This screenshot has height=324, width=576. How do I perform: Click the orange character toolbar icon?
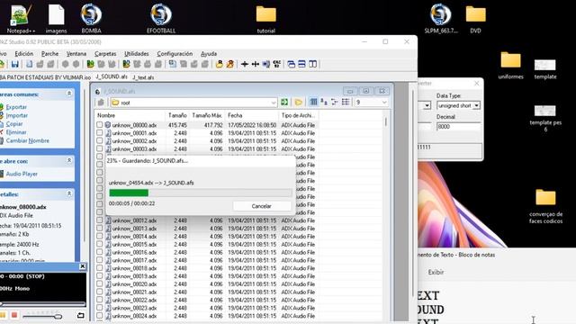230,64
